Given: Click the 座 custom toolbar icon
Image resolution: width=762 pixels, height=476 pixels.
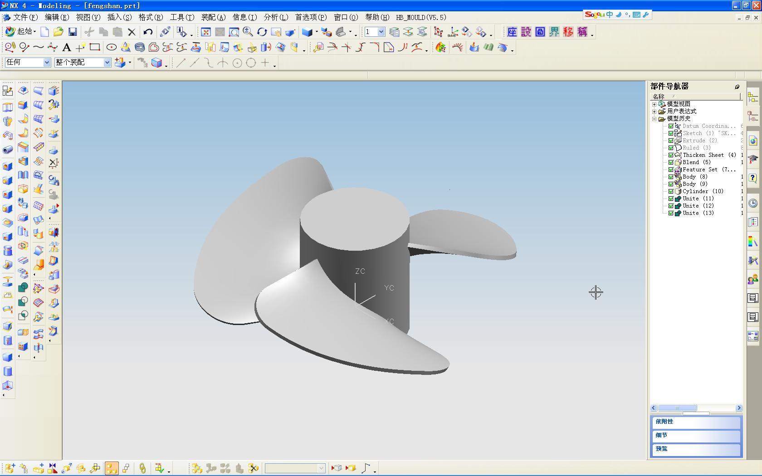Looking at the screenshot, I should pos(512,32).
